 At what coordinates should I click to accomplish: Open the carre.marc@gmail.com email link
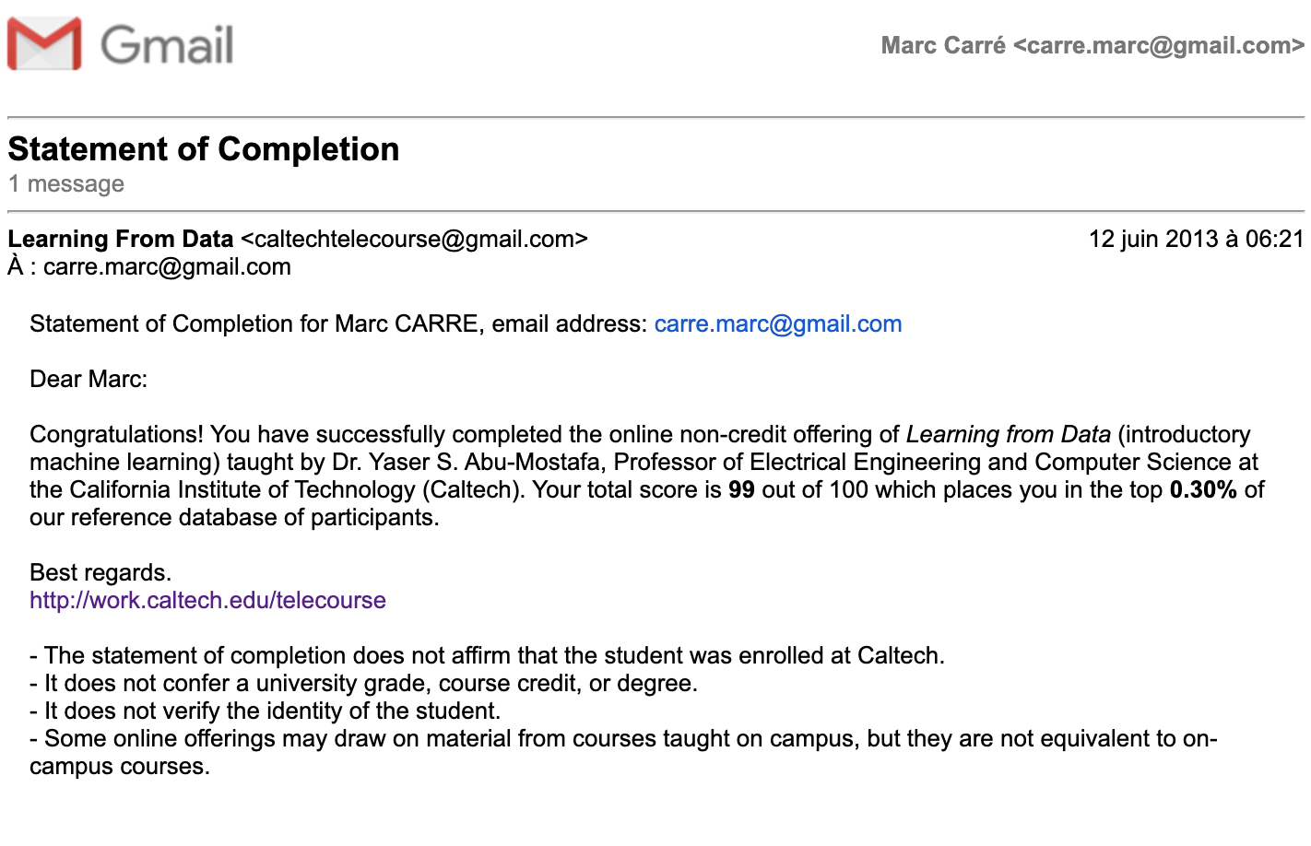(778, 323)
